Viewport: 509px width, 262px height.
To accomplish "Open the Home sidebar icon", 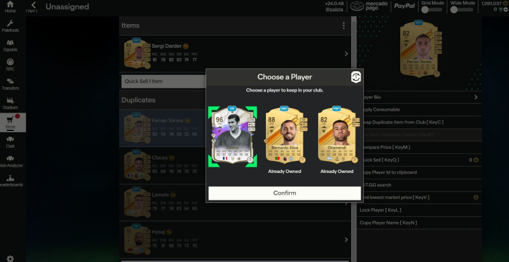I will 10,4.
